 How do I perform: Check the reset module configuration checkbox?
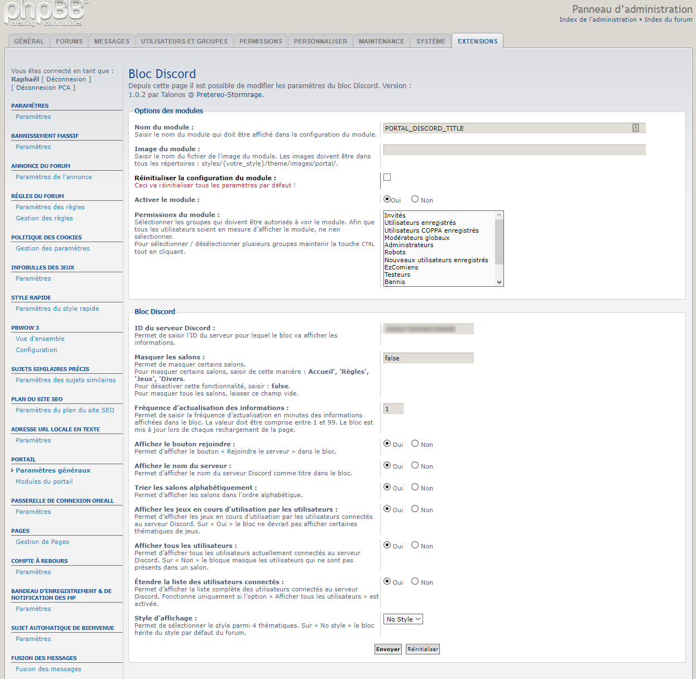click(x=387, y=177)
